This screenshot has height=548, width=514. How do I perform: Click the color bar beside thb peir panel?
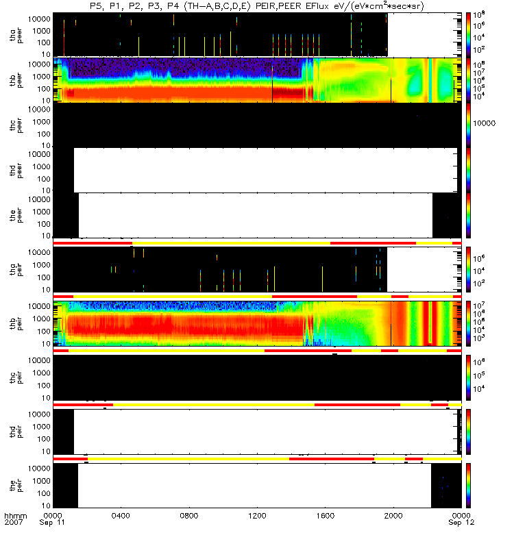point(468,323)
